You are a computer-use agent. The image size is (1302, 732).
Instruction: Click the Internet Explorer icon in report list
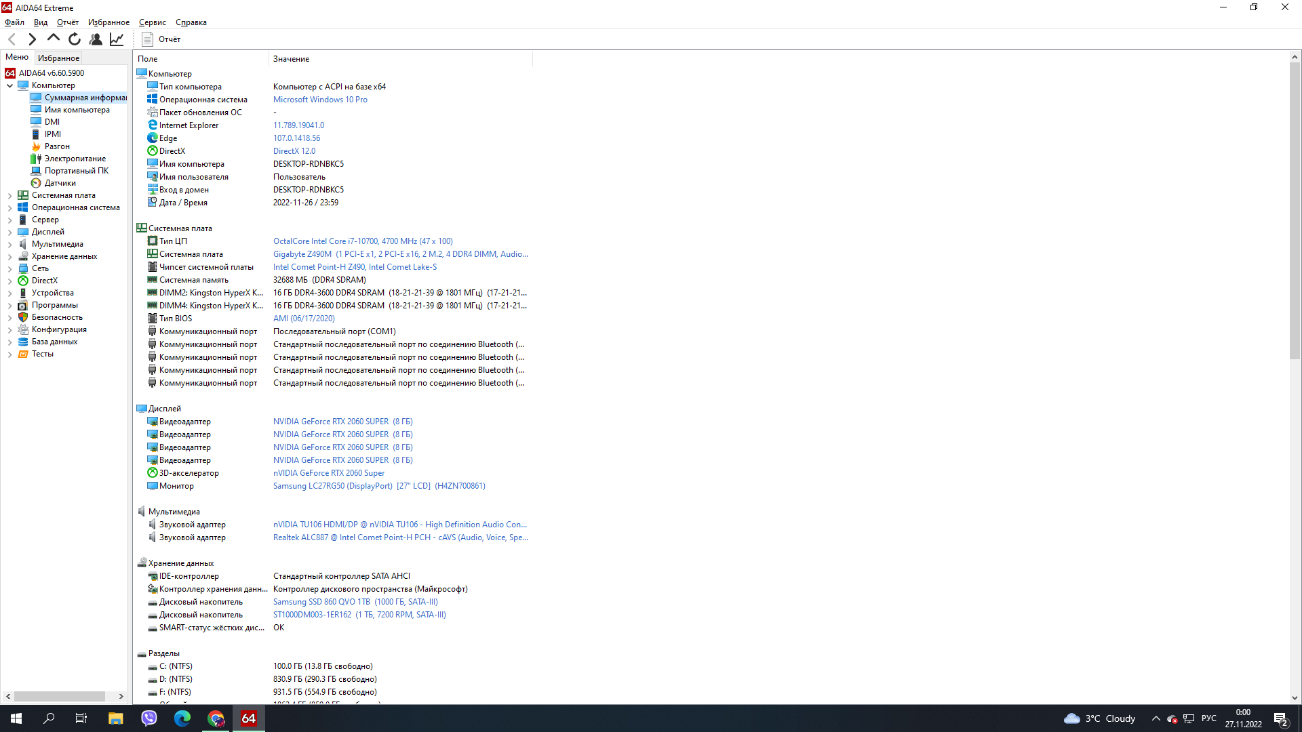[x=153, y=125]
